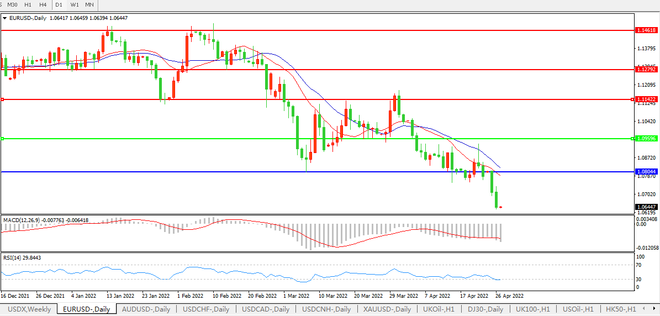The image size is (660, 316).
Task: Select the USDCNH-,Daily tab
Action: 326,309
